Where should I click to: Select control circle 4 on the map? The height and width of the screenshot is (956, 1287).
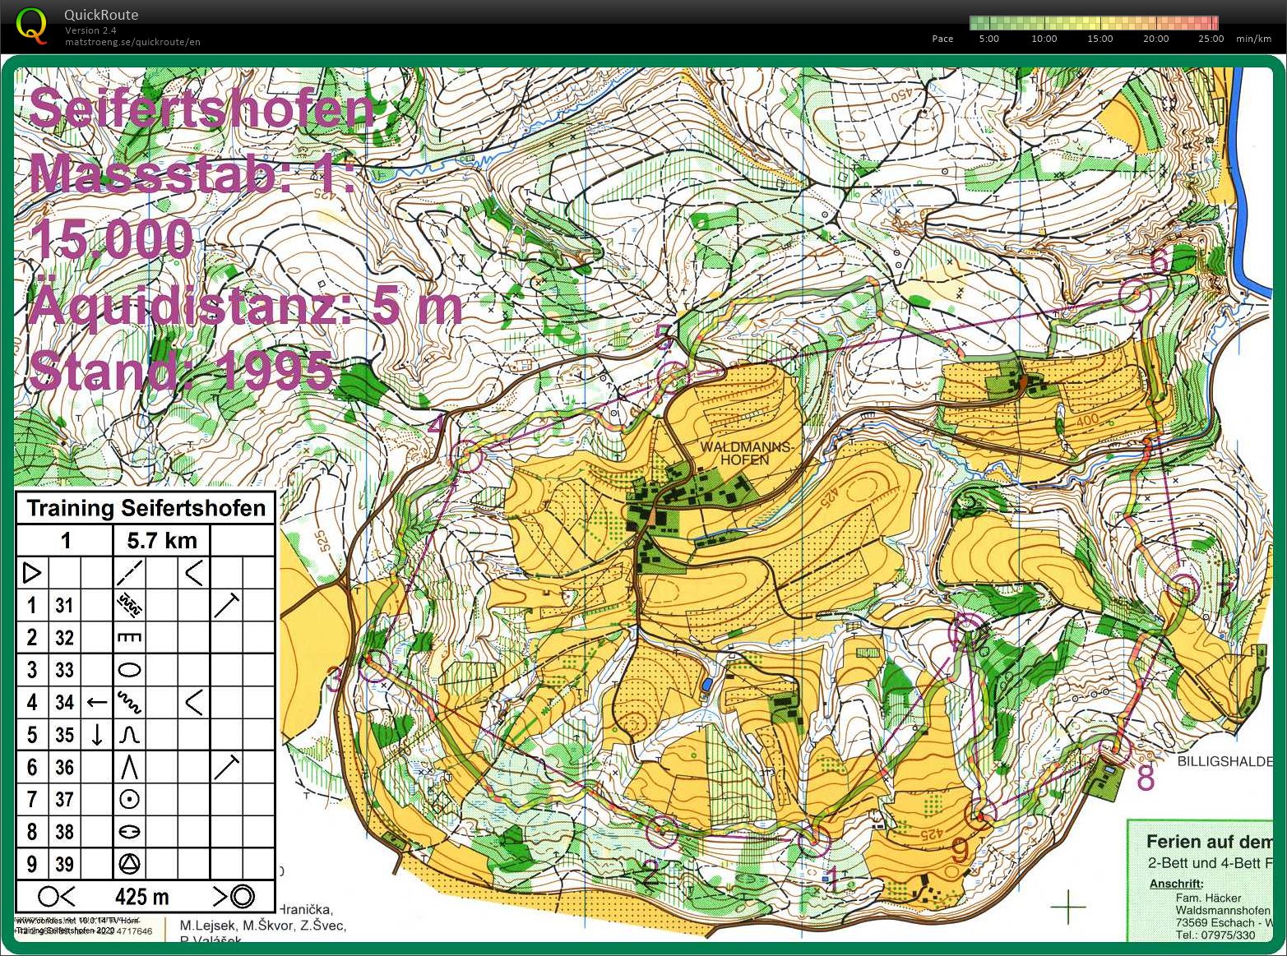466,455
